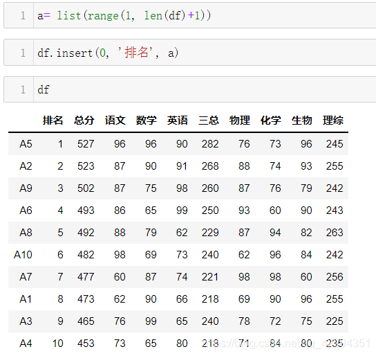Click the 物理 column header
Image resolution: width=376 pixels, height=356 pixels.
240,120
